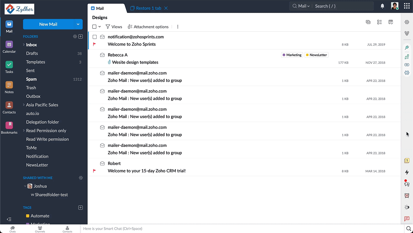Open the Bookmarks sidebar icon
This screenshot has width=413, height=233.
[x=9, y=128]
